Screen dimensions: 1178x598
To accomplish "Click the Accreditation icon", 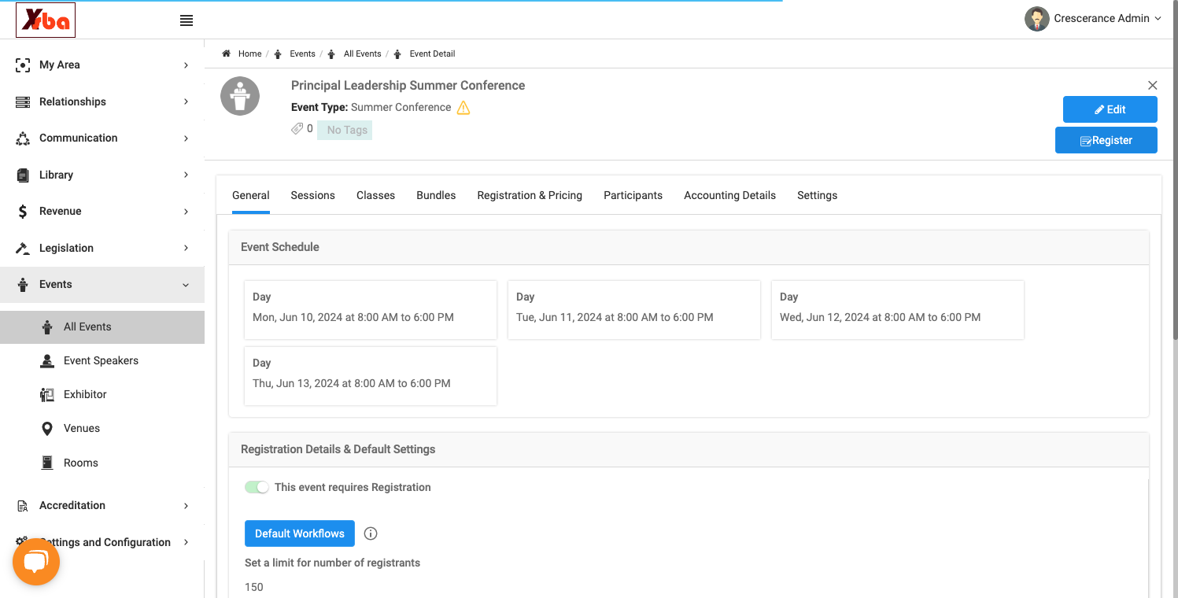I will [x=23, y=506].
